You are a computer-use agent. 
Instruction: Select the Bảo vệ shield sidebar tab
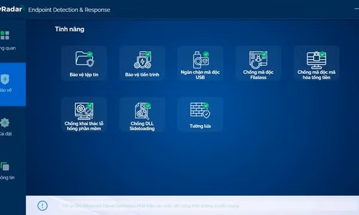pyautogui.click(x=13, y=84)
